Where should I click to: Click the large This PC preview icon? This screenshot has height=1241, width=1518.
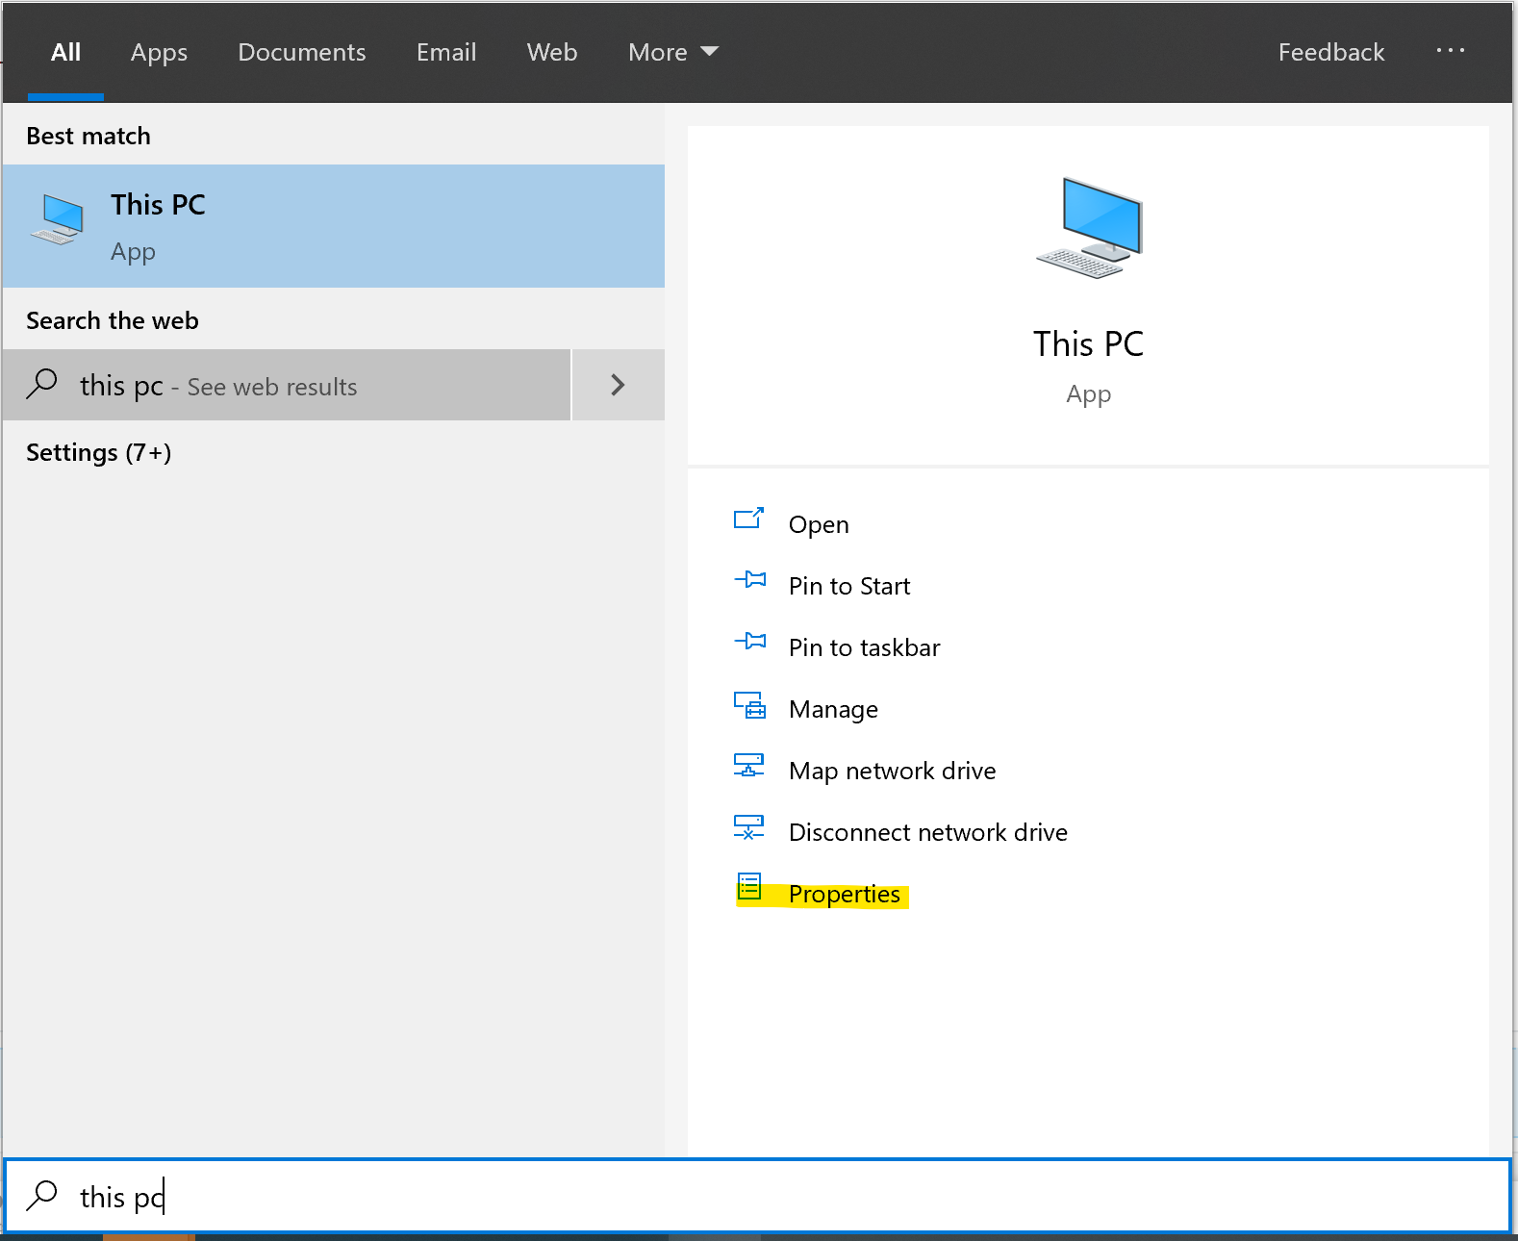pos(1089,229)
